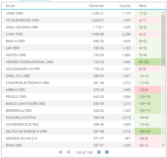Sort by the Rank column header
The width and height of the screenshot is (167, 158).
[143, 6]
